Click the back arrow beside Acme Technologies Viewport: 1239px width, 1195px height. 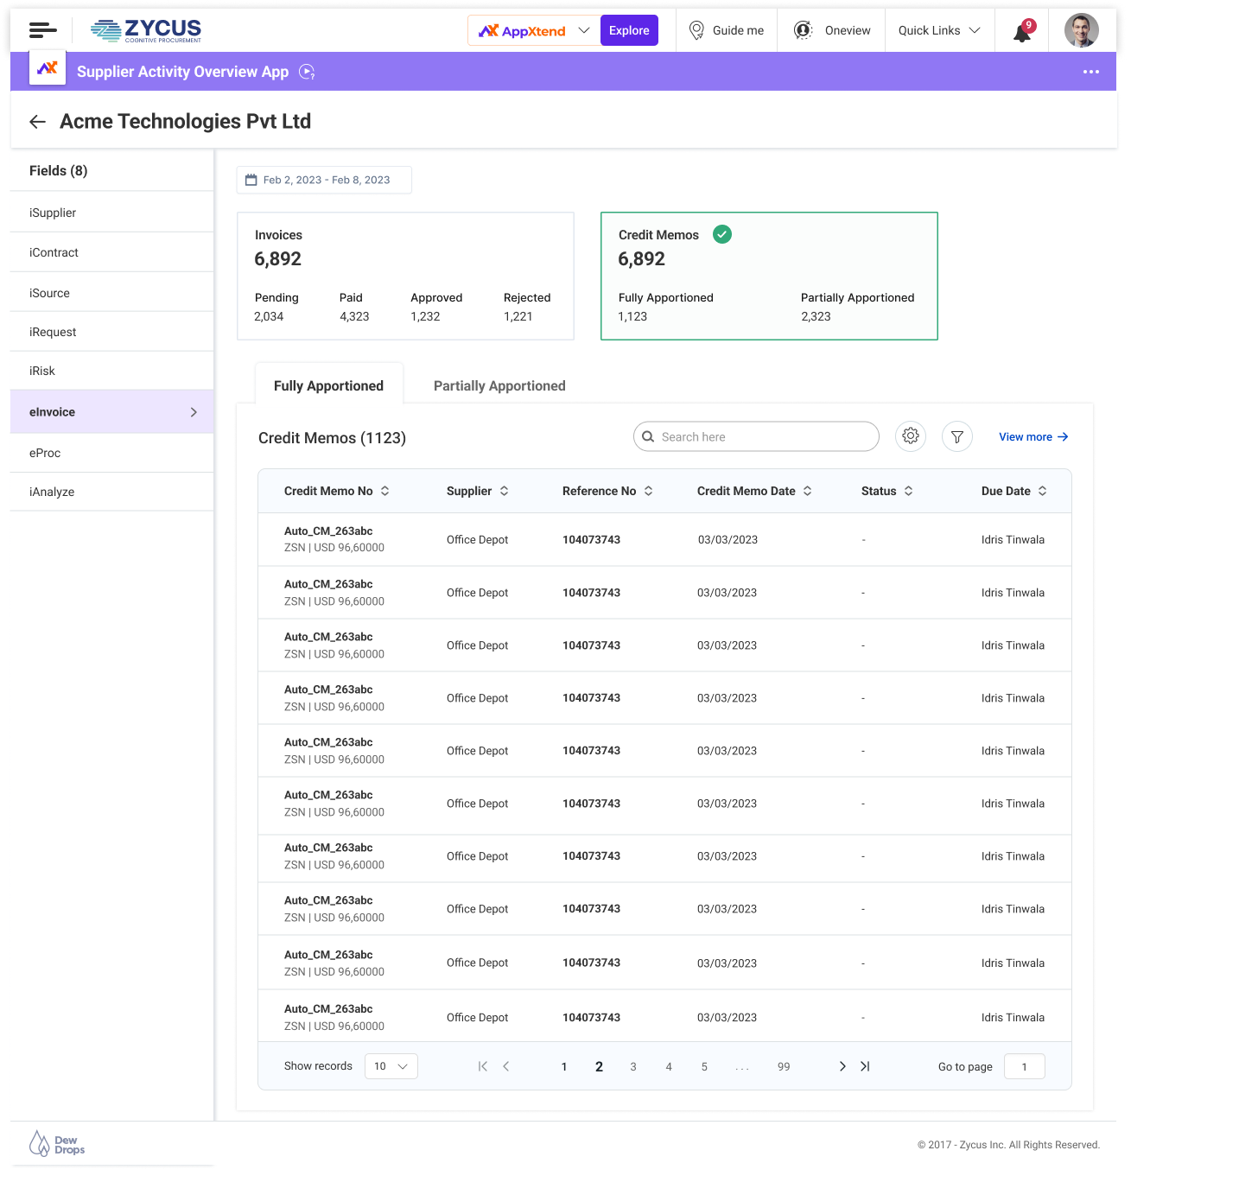click(37, 122)
